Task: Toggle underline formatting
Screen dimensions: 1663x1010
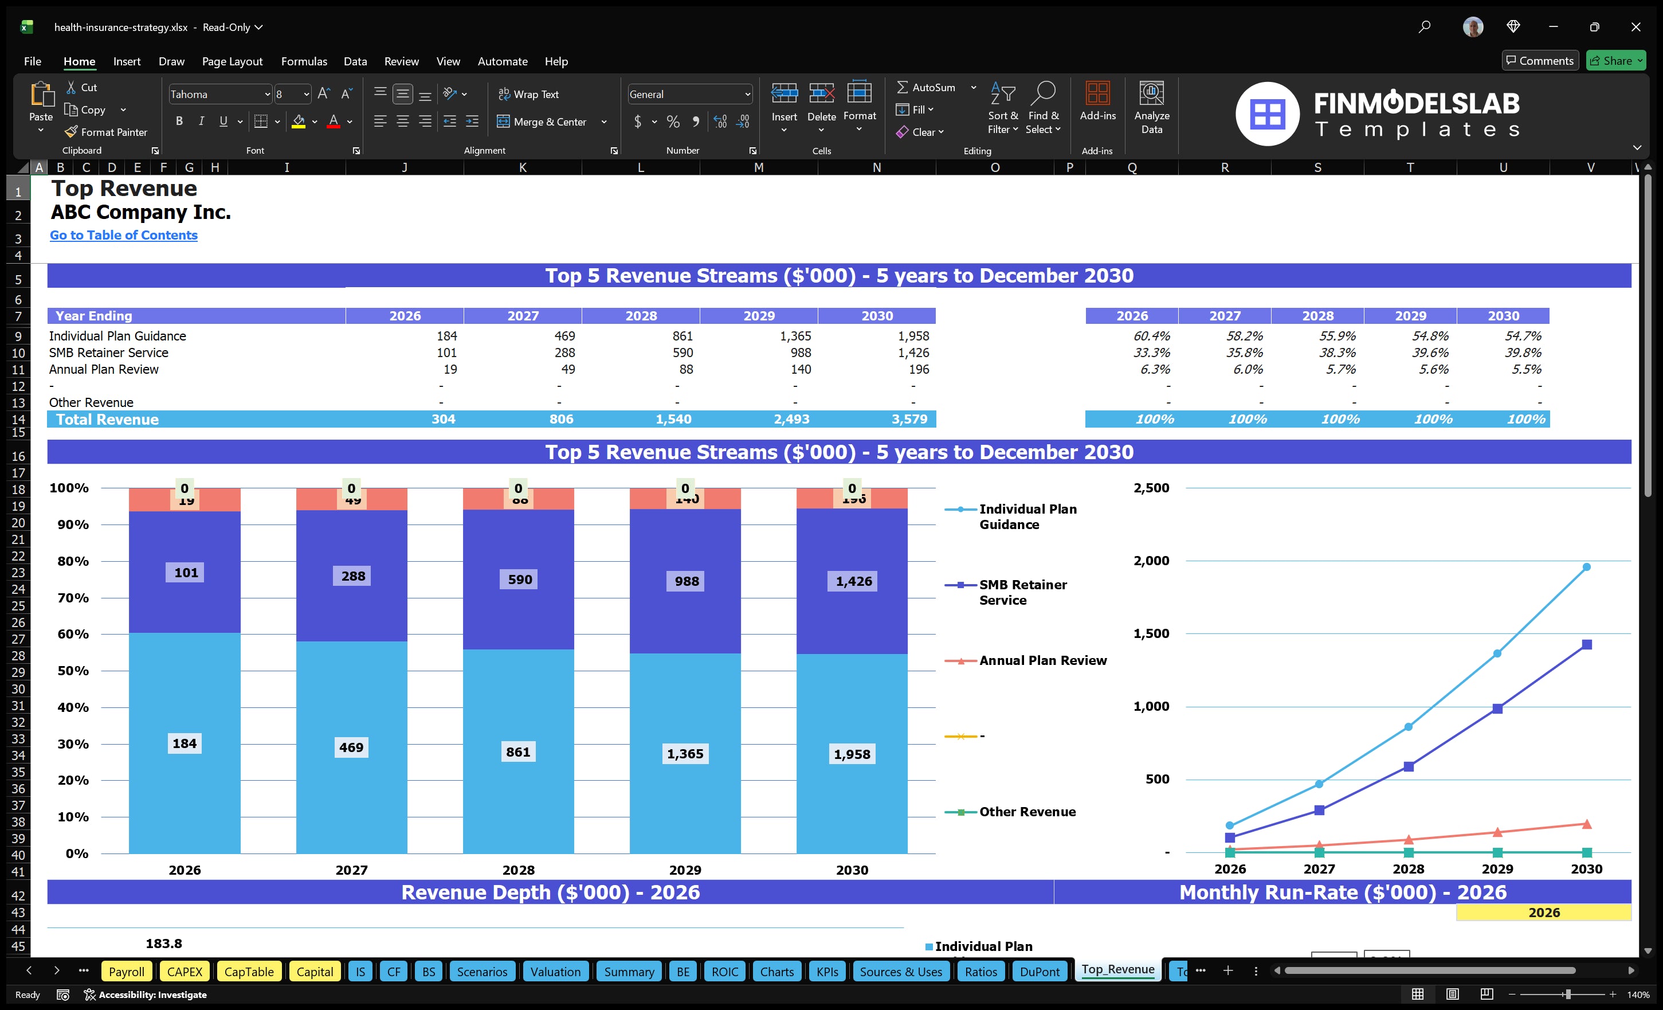Action: pyautogui.click(x=223, y=121)
